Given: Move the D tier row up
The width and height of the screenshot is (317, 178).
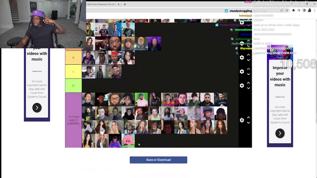Looking at the screenshot, I should click(249, 83).
